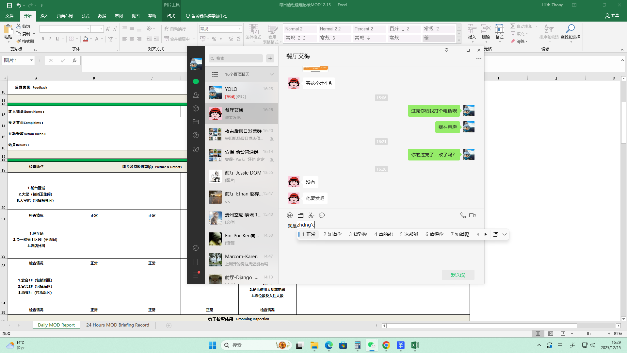Open WeChat favorites cube icon
Image resolution: width=627 pixels, height=353 pixels.
tap(196, 108)
